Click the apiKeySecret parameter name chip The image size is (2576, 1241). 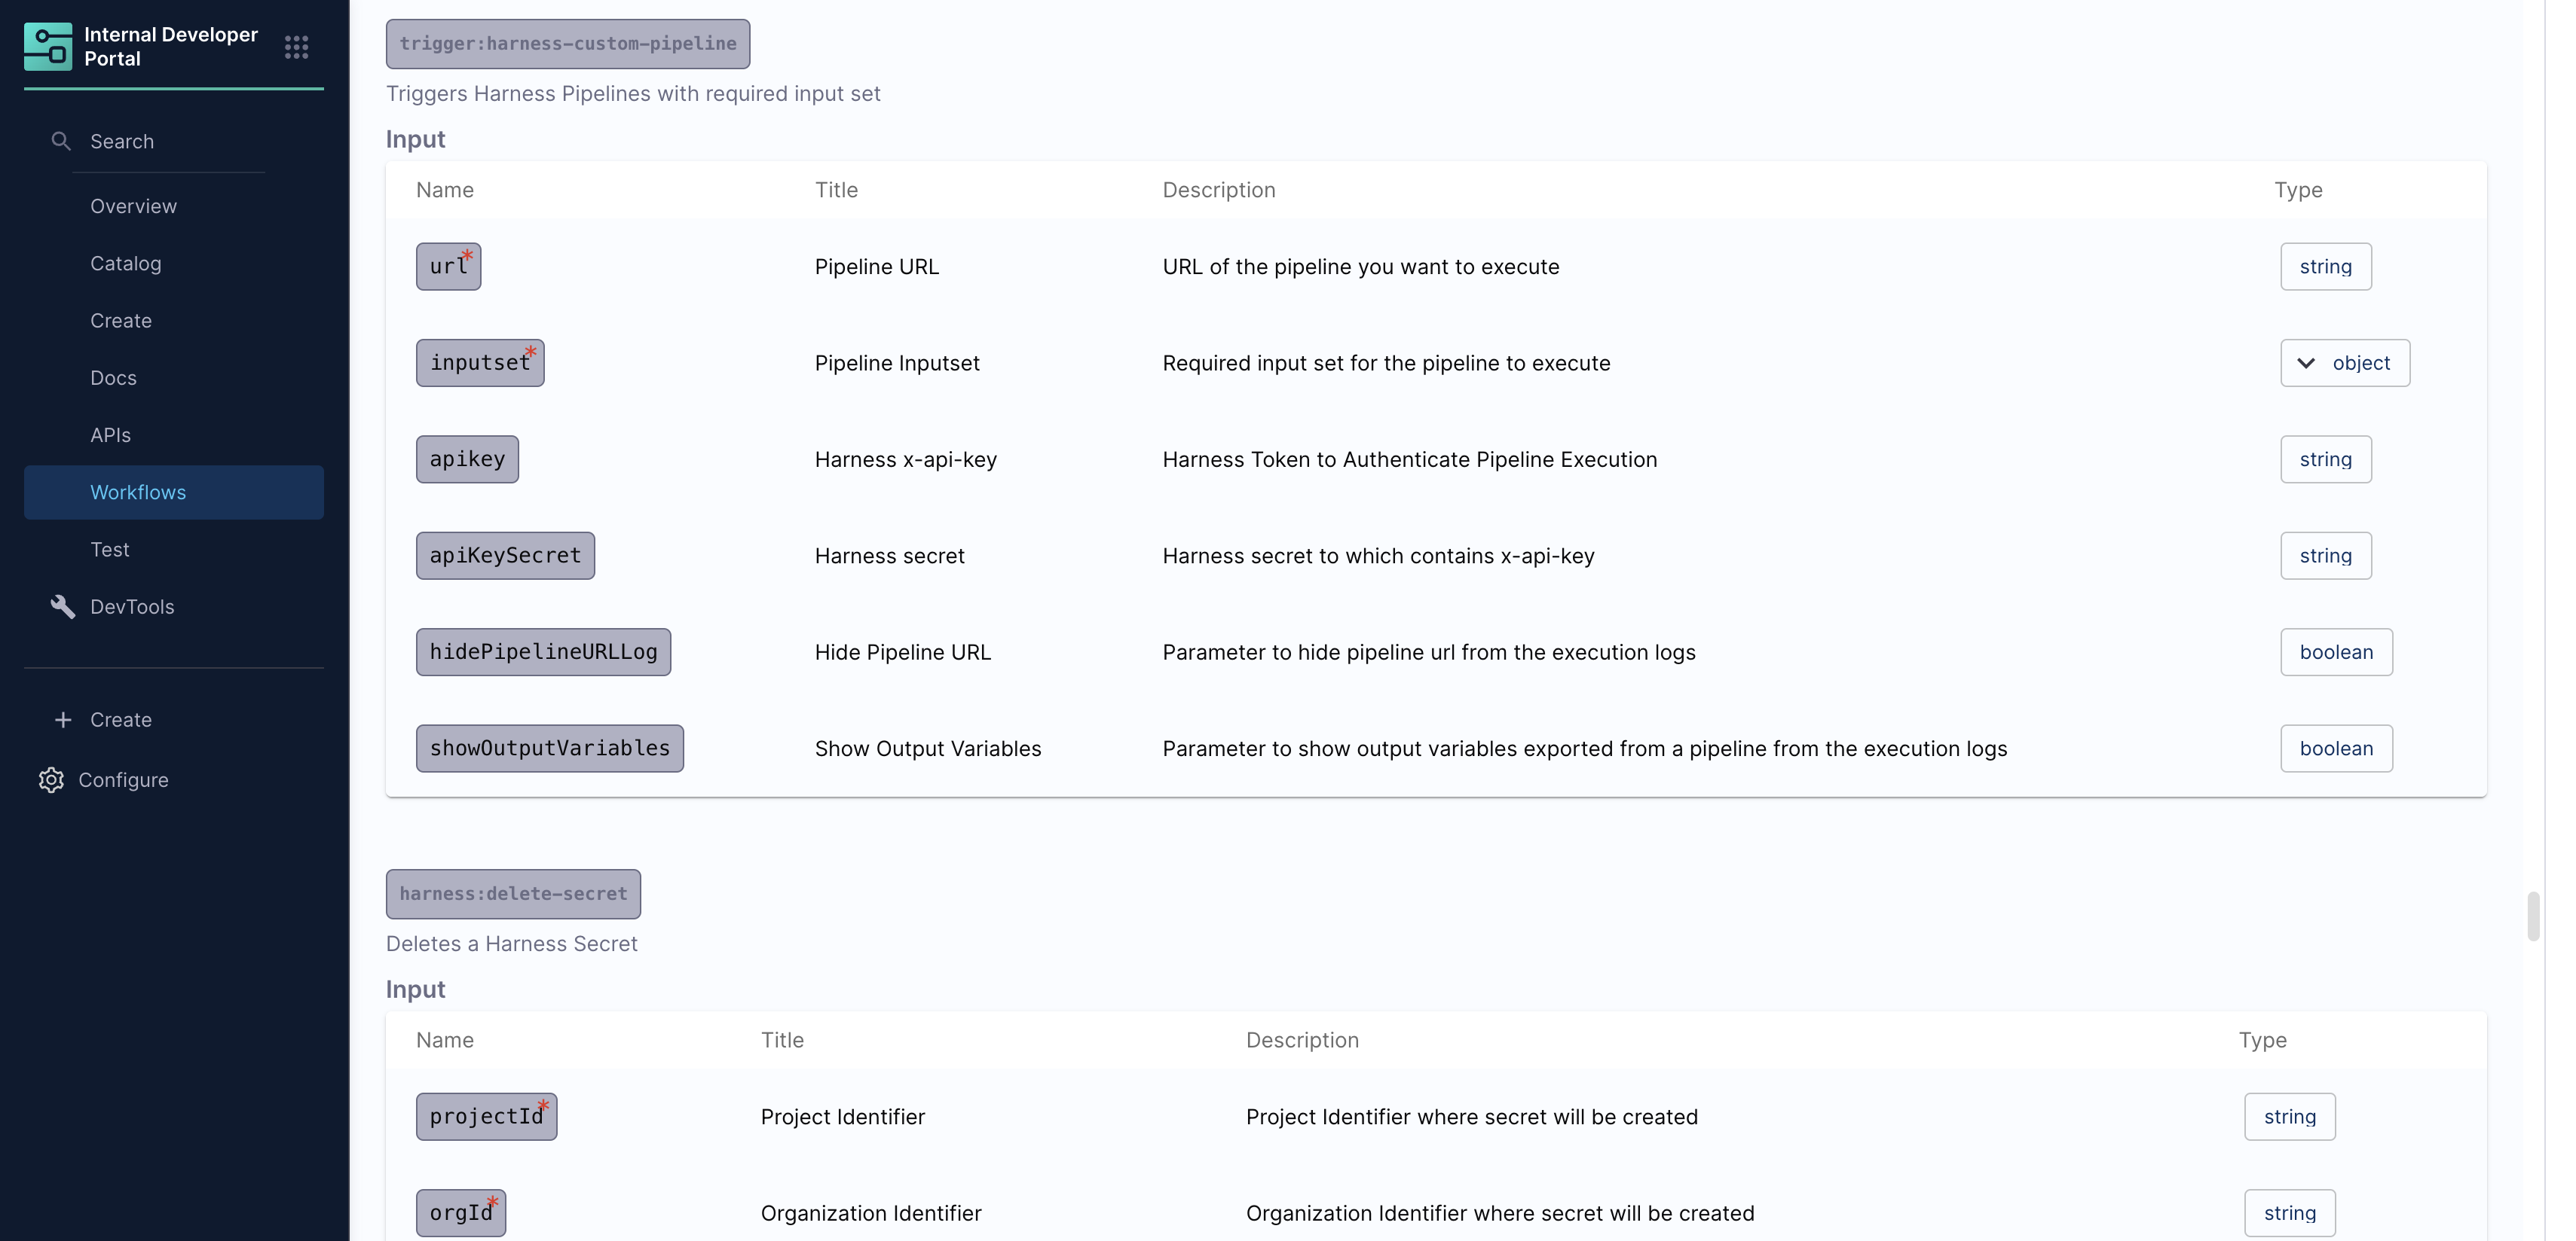[505, 556]
